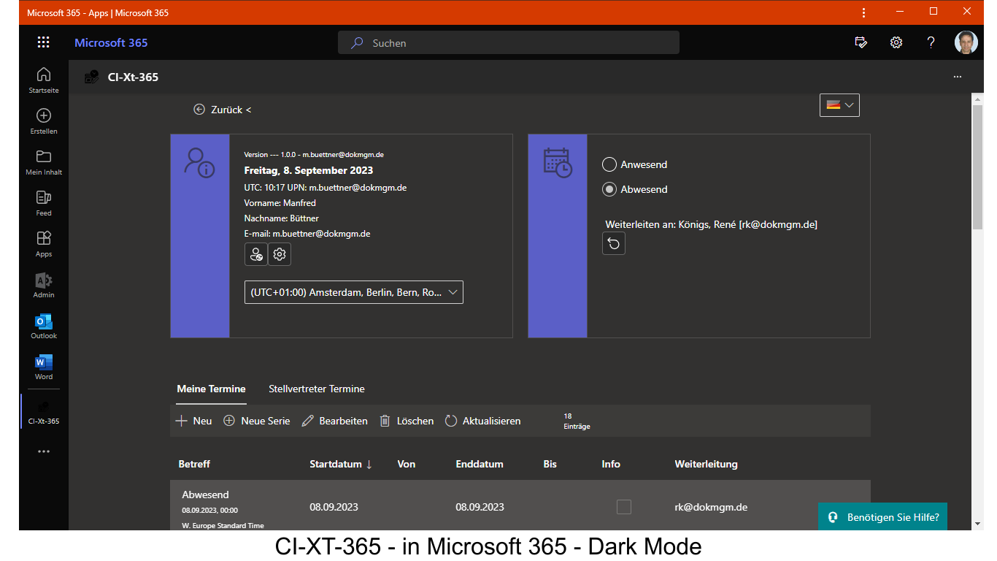Sort by the Enddatum column header
Screen dimensions: 997x561
click(x=480, y=464)
